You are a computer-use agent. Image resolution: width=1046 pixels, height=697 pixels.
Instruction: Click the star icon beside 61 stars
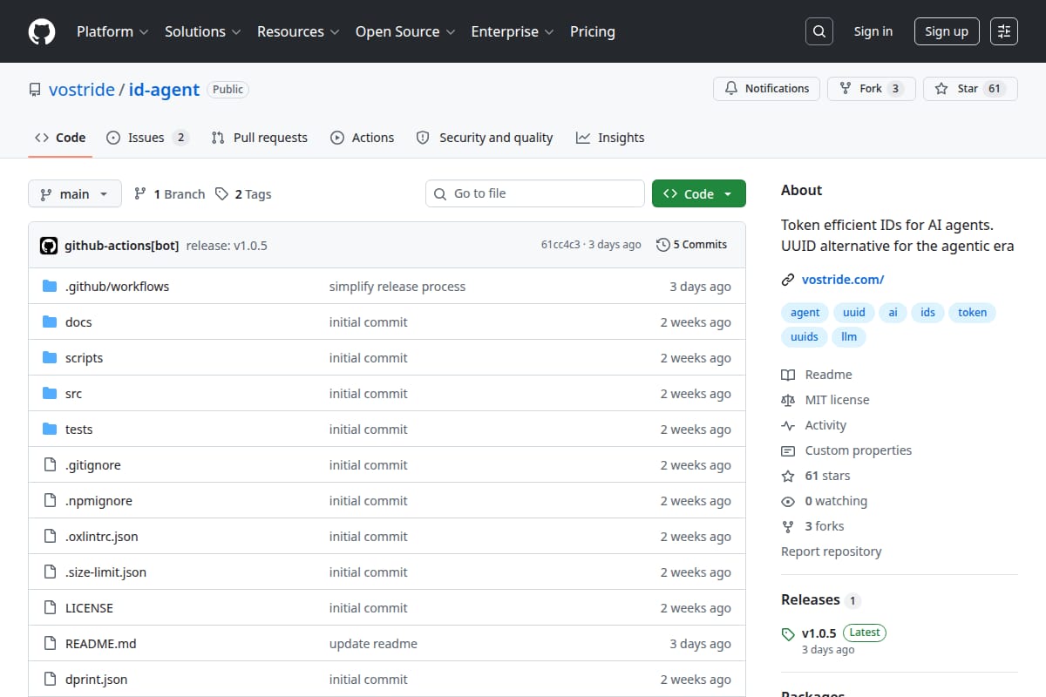[788, 476]
